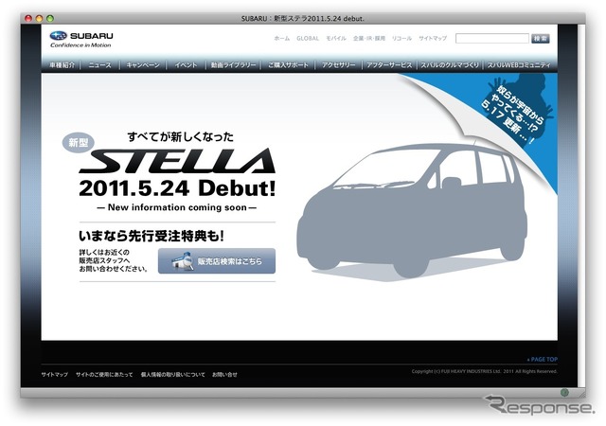Open the サイトマップ link in header
606x426 pixels.
pos(433,38)
